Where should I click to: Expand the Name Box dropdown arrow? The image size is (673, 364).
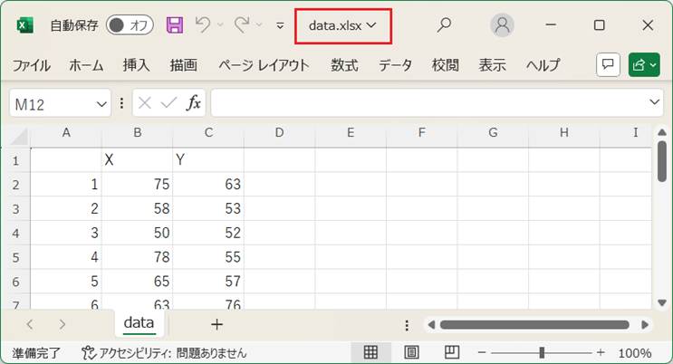coord(102,104)
